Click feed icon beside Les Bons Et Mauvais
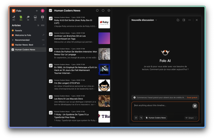 51,97
